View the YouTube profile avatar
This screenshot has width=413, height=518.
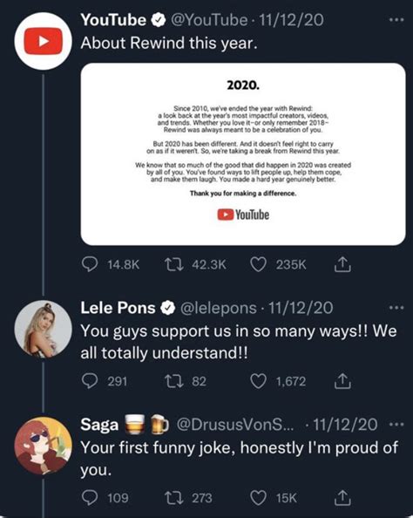tap(44, 41)
